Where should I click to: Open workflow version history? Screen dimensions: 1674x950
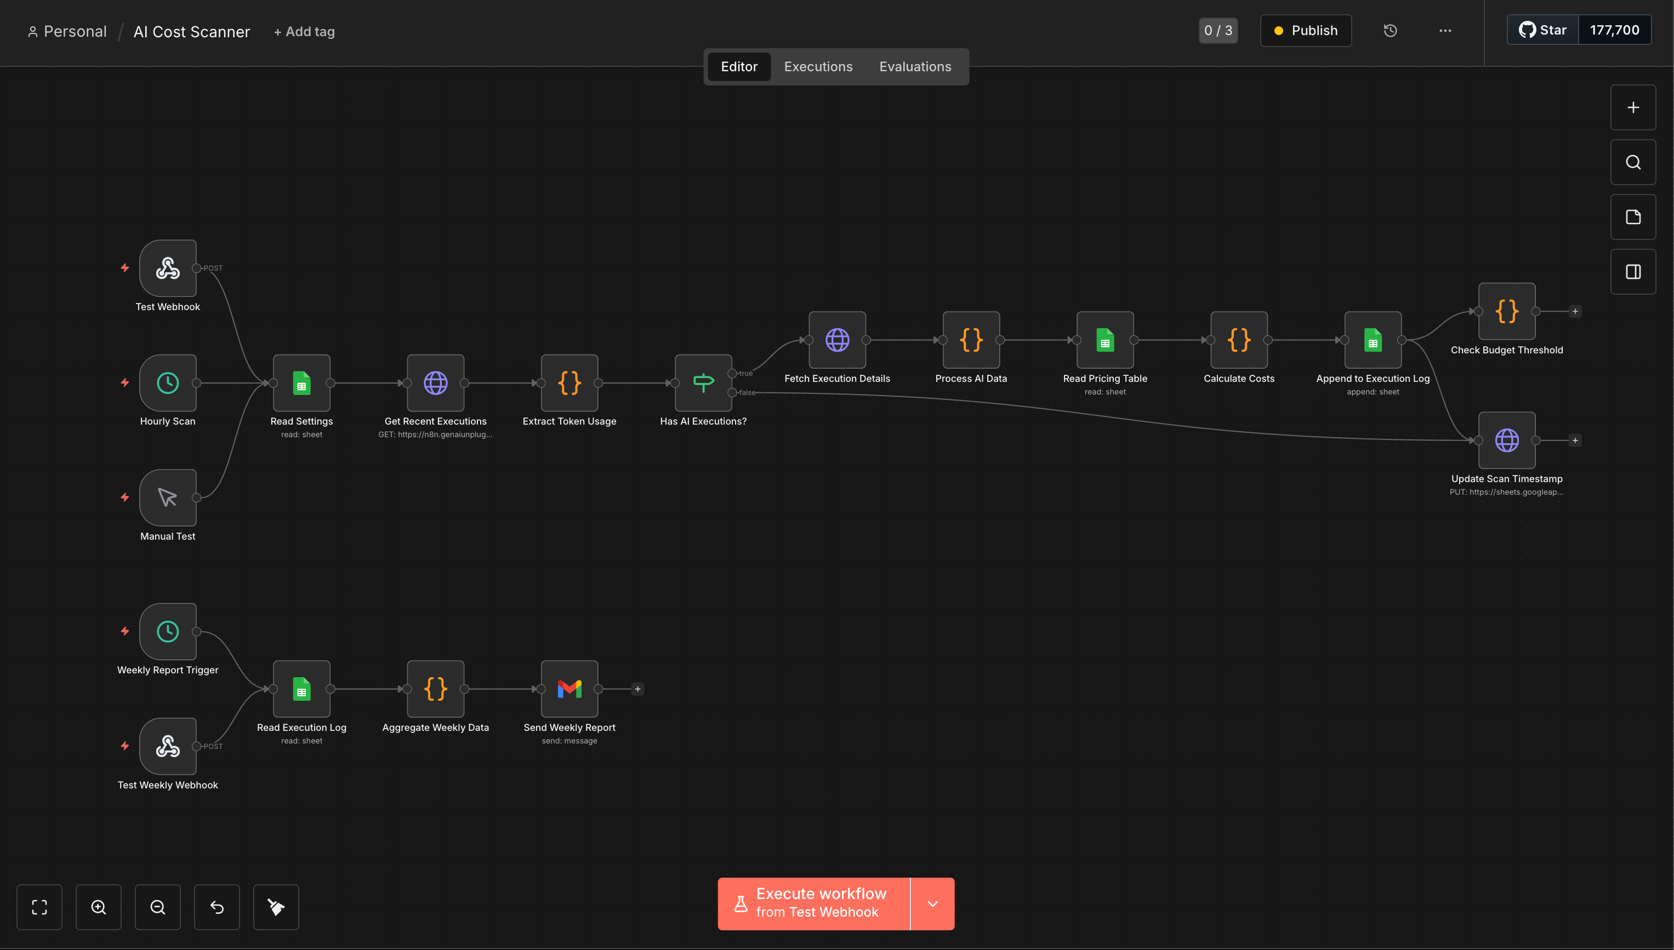coord(1390,31)
